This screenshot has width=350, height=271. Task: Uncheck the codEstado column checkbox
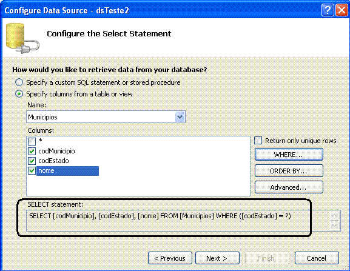coord(32,161)
